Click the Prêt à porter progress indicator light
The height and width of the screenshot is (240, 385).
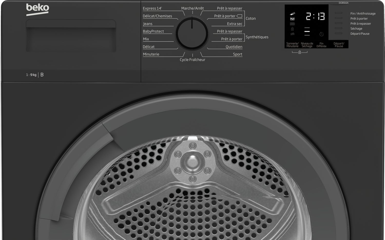pos(339,18)
